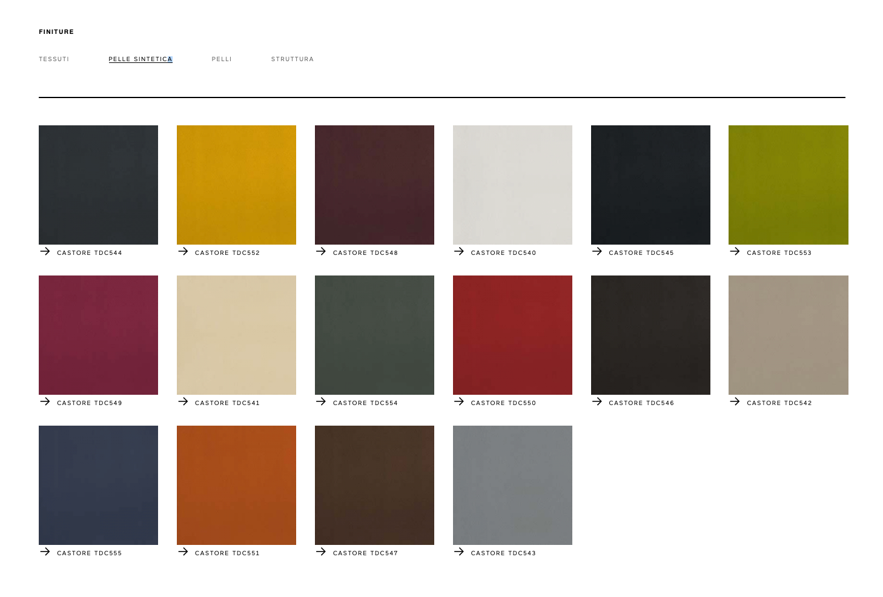Image resolution: width=883 pixels, height=597 pixels.
Task: Select the Pelle Sintetica tab
Action: pos(141,59)
